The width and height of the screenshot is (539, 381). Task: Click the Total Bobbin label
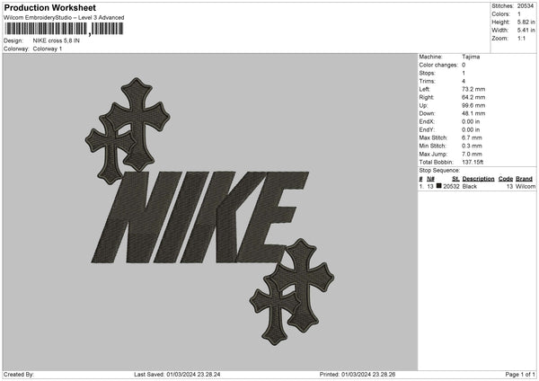point(437,162)
